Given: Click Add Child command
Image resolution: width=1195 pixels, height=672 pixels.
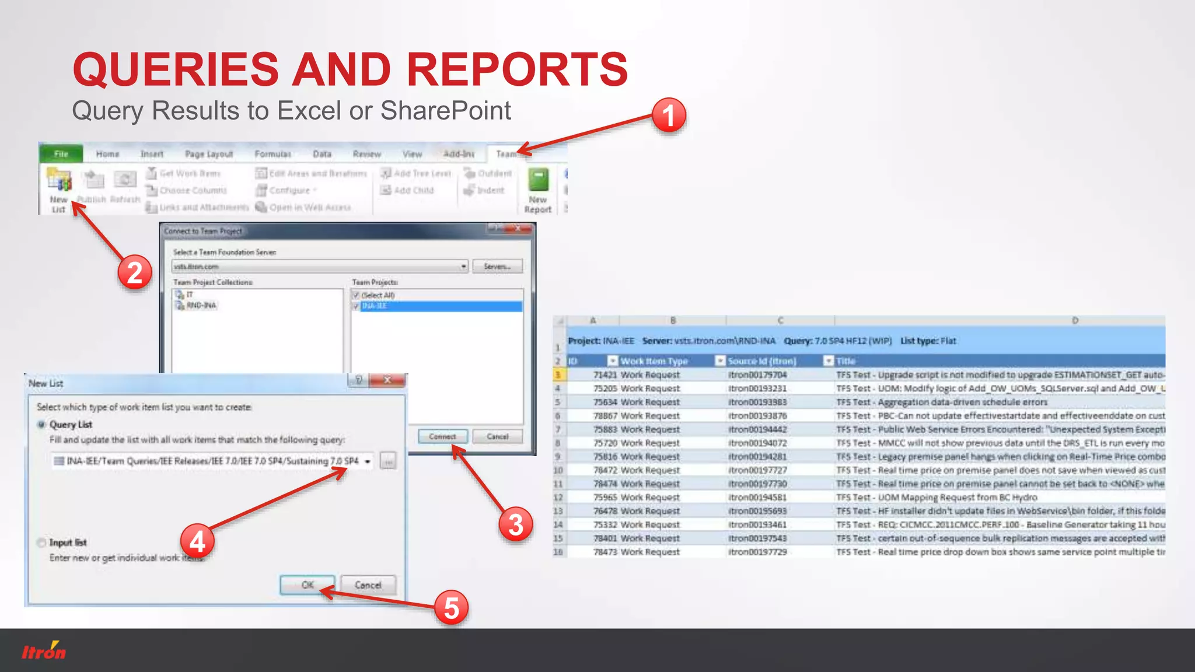Looking at the screenshot, I should [x=407, y=190].
